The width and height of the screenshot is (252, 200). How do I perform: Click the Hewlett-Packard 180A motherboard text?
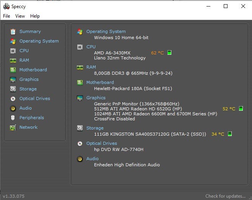tap(133, 89)
